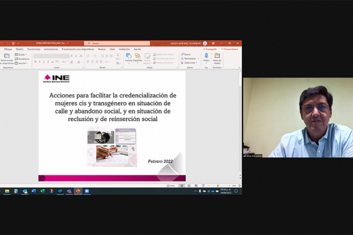Open the Diseño ribbon tab
Viewport: 353px width, 235px height.
pyautogui.click(x=19, y=49)
